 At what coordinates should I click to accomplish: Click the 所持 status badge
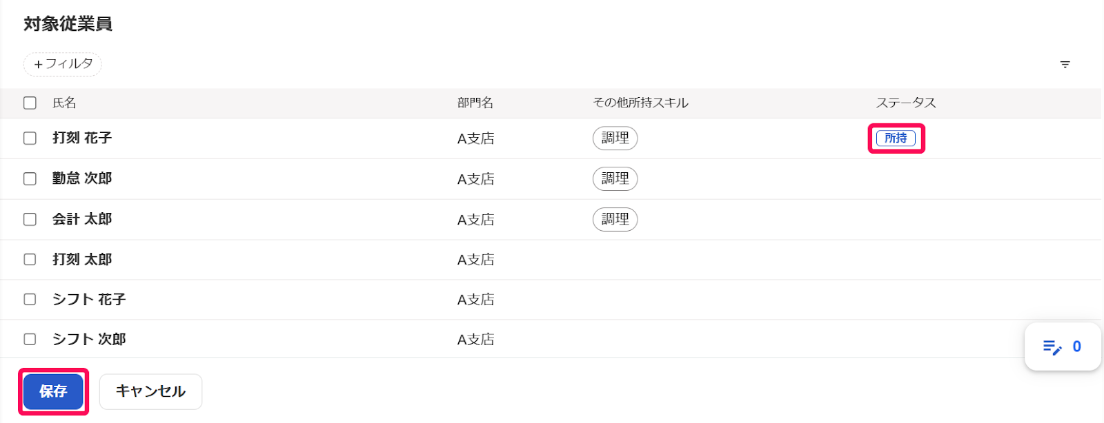(x=896, y=138)
